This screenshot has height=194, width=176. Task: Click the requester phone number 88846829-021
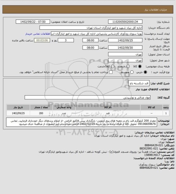coord(149,168)
